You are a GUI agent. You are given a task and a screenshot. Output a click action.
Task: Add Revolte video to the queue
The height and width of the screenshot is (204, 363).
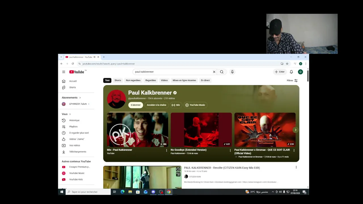pyautogui.click(x=178, y=174)
